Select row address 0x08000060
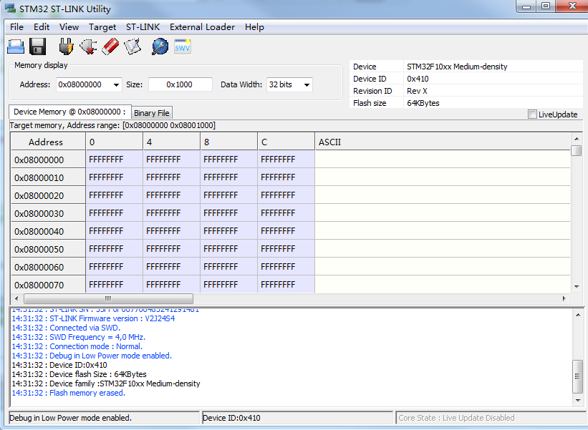Screen dimensions: 588x430 coord(48,267)
